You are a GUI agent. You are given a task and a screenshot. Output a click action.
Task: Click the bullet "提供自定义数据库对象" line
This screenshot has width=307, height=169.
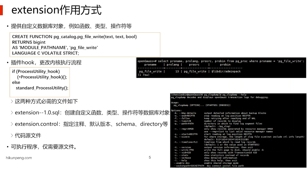click(x=71, y=26)
